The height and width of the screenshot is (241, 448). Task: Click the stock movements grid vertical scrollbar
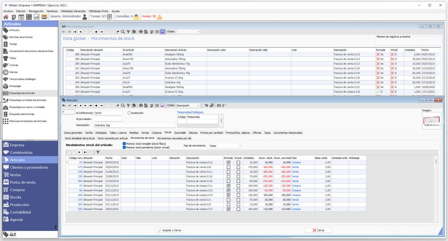(x=436, y=188)
